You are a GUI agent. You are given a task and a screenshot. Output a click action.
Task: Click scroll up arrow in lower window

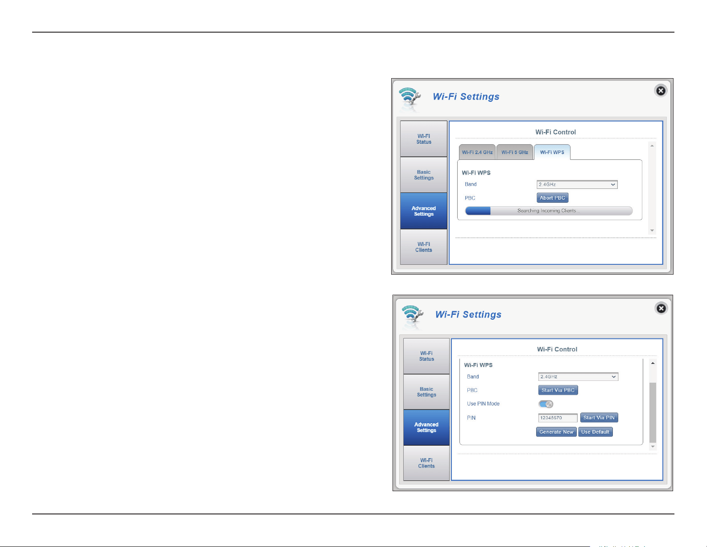click(x=653, y=363)
